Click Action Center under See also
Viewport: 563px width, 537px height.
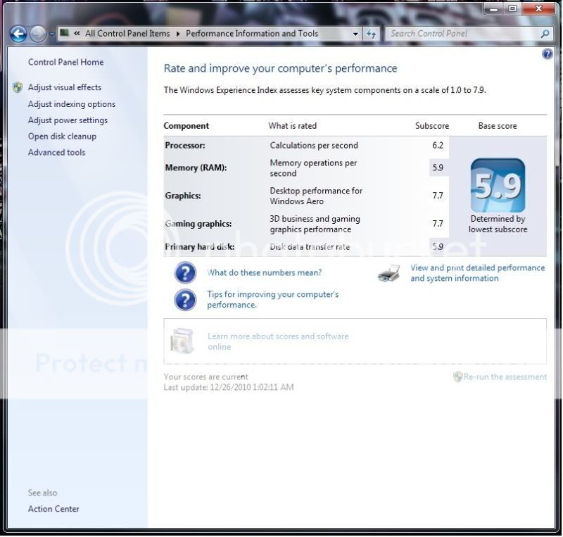point(53,509)
